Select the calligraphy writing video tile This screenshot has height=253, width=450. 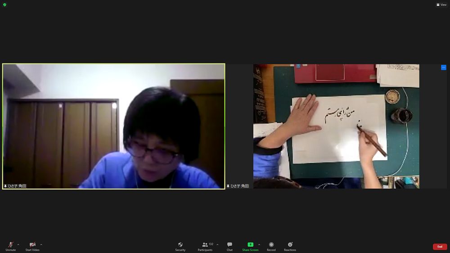pyautogui.click(x=336, y=126)
